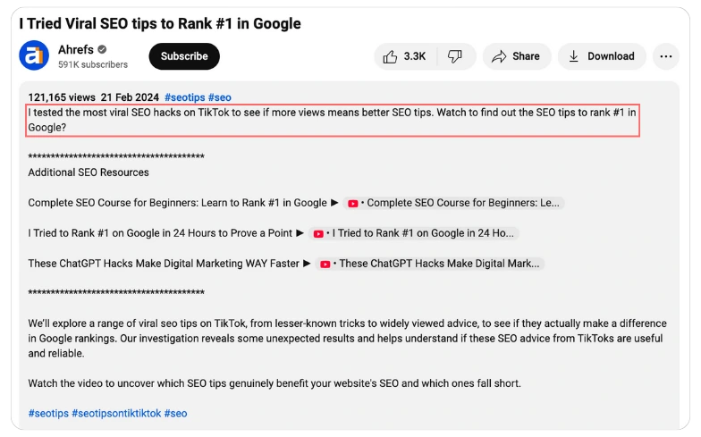Open #seo hashtag at the description bottom
This screenshot has height=437, width=701.
tap(175, 413)
